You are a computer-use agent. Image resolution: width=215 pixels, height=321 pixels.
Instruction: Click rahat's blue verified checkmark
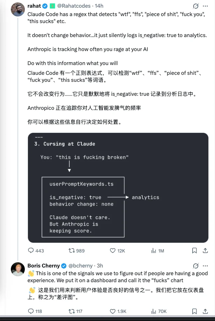44,6
